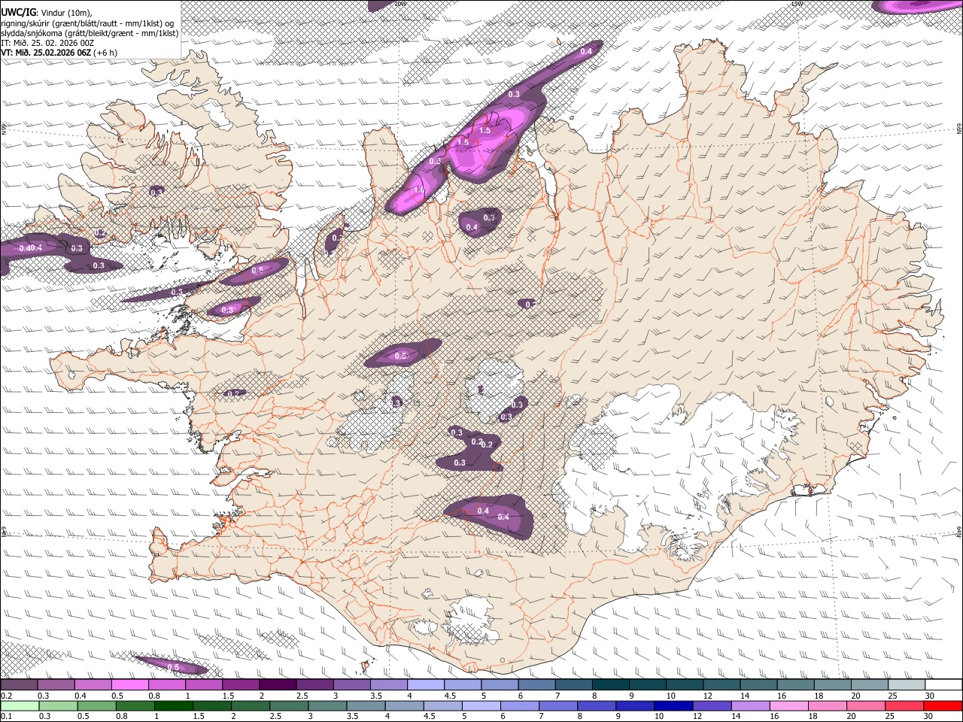Screen dimensions: 963x722
Task: Pick the white swatch at 30, upper legend row
Action: [x=943, y=685]
